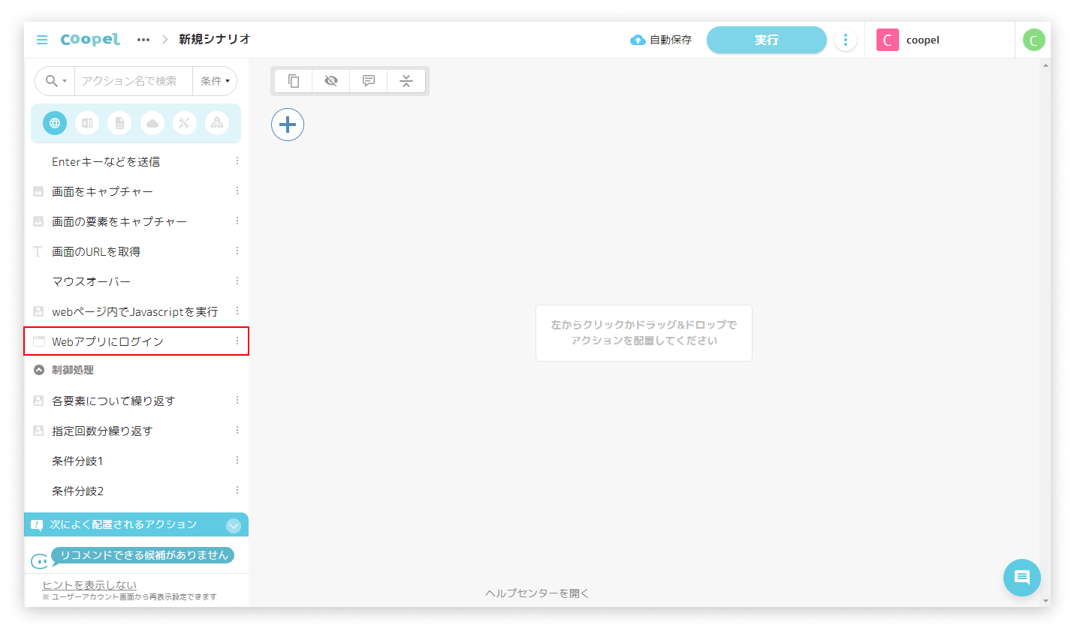Collapse the 制御処理 section

click(x=39, y=370)
